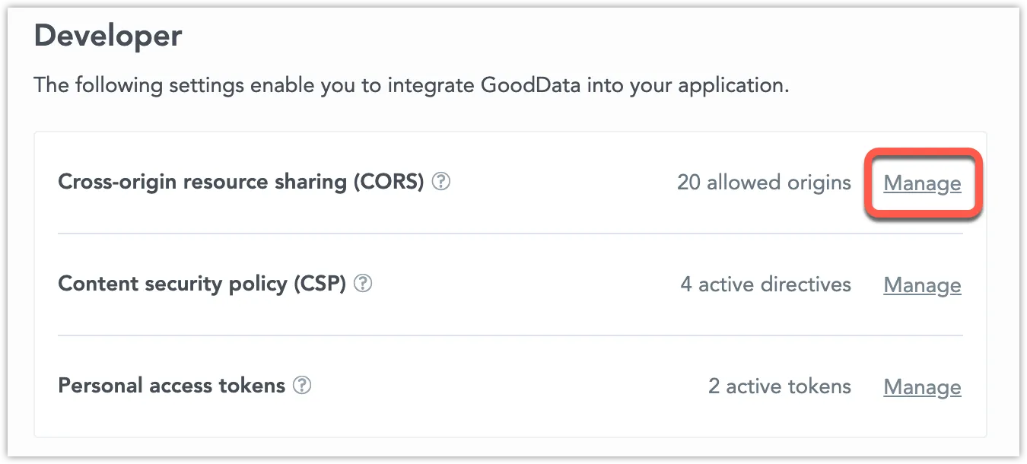This screenshot has width=1027, height=464.
Task: Open help for Content security policy
Action: pos(364,284)
